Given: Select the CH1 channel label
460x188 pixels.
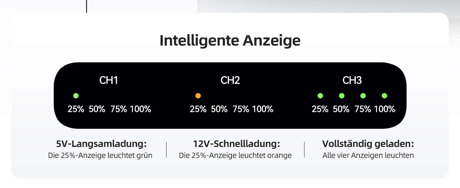Looking at the screenshot, I should (x=108, y=81).
